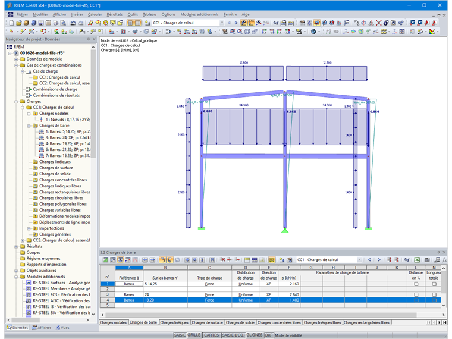Viewport: 452px width, 339px height.
Task: Click the new node tool icon
Action: (11, 32)
